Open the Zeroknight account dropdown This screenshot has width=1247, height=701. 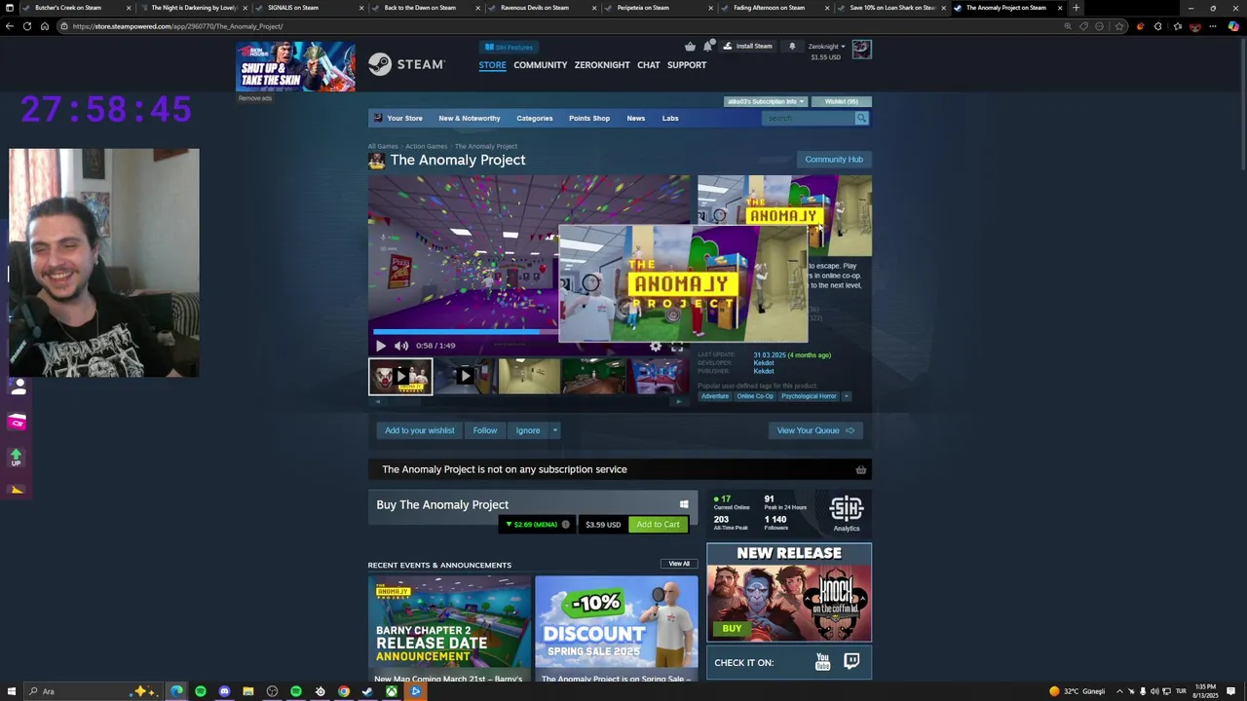click(x=826, y=47)
